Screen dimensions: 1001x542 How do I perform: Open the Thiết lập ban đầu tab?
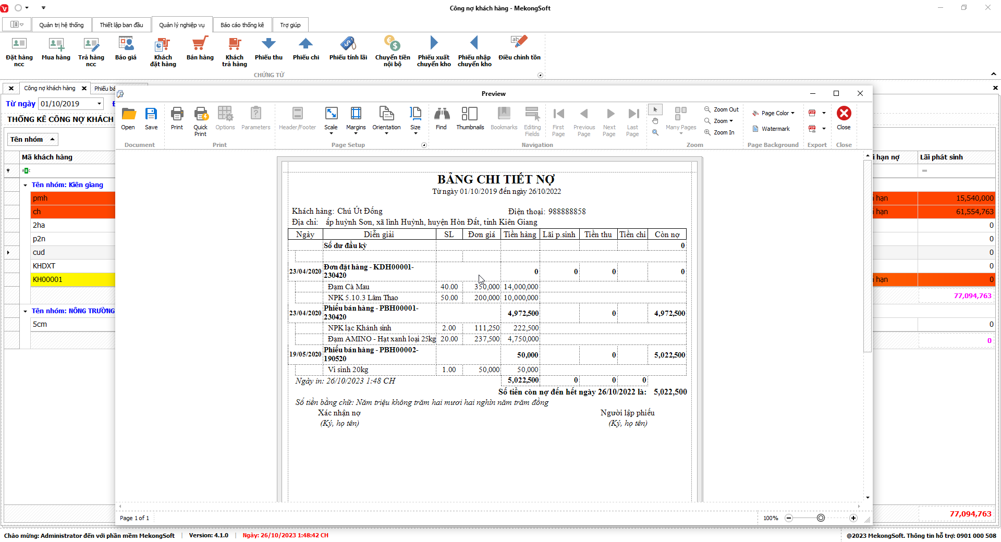coord(121,25)
